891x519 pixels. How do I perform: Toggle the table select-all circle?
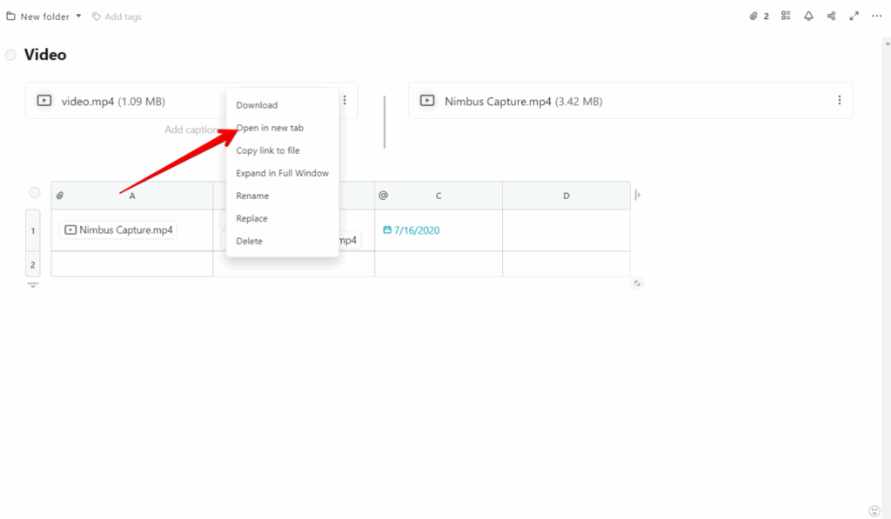(x=34, y=193)
